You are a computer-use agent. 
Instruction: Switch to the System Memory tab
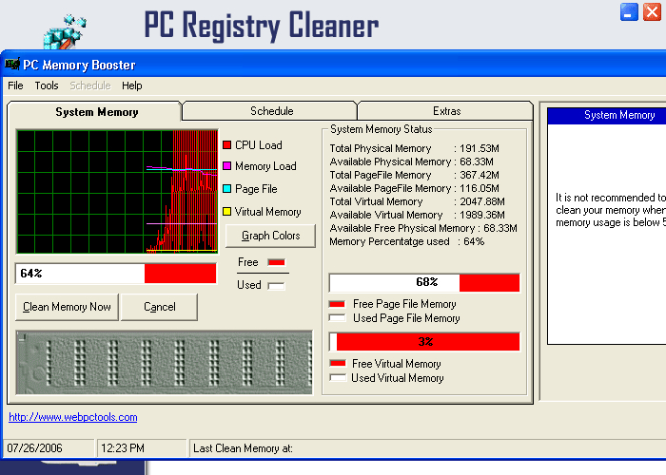[x=95, y=112]
